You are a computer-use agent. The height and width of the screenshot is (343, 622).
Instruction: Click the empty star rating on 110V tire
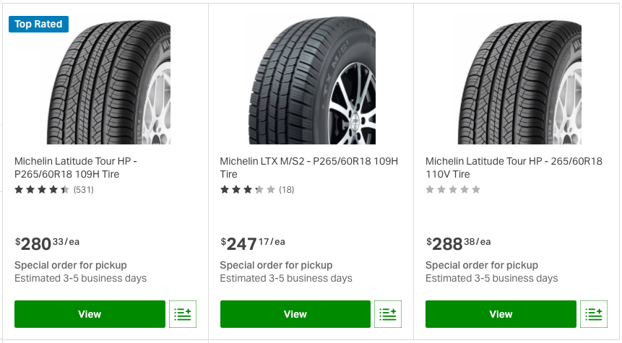(x=453, y=190)
